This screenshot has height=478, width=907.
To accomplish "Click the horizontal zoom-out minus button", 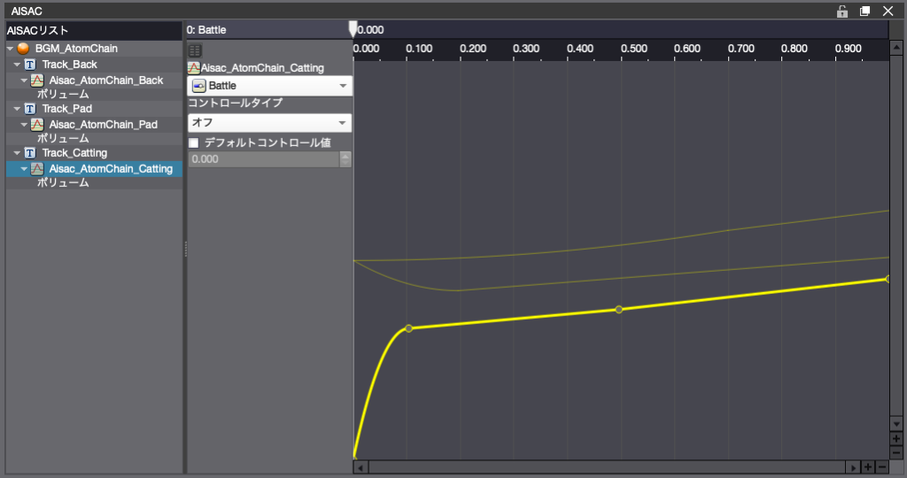I will tap(881, 467).
